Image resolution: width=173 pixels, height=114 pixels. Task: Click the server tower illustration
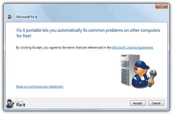click(127, 70)
